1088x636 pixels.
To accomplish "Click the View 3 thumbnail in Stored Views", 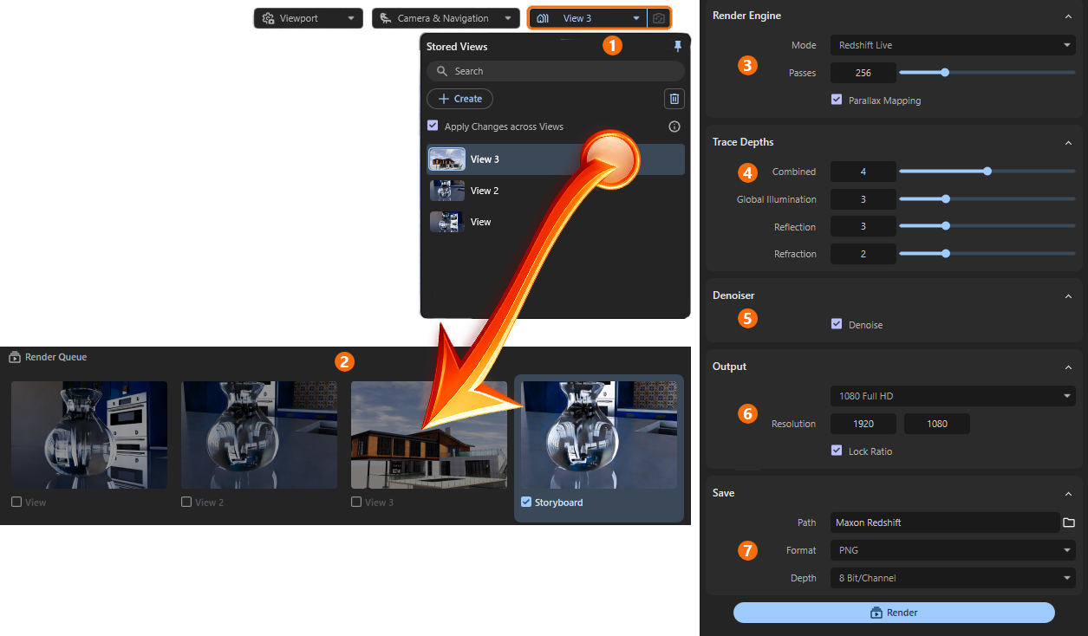I will point(447,159).
